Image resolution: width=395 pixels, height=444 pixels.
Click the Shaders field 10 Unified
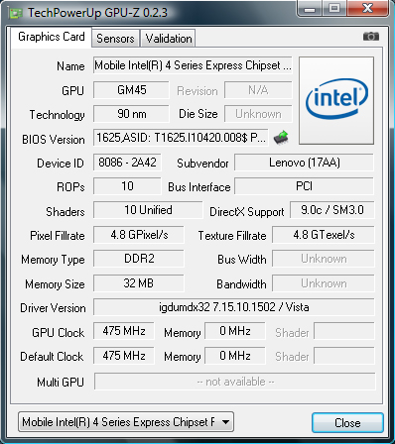click(148, 210)
